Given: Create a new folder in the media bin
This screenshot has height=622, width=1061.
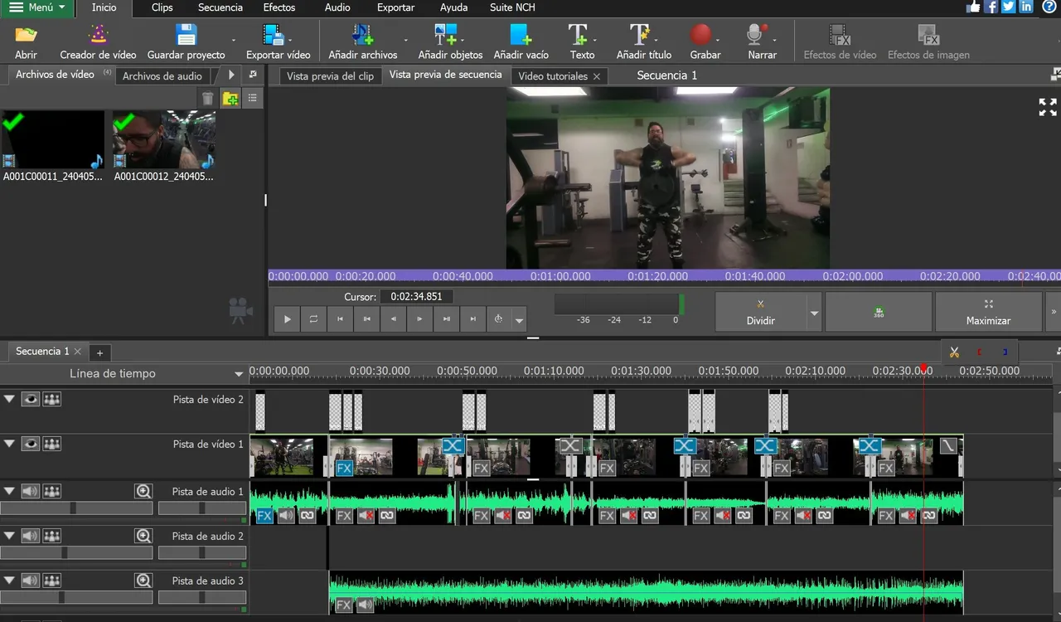Looking at the screenshot, I should (230, 99).
